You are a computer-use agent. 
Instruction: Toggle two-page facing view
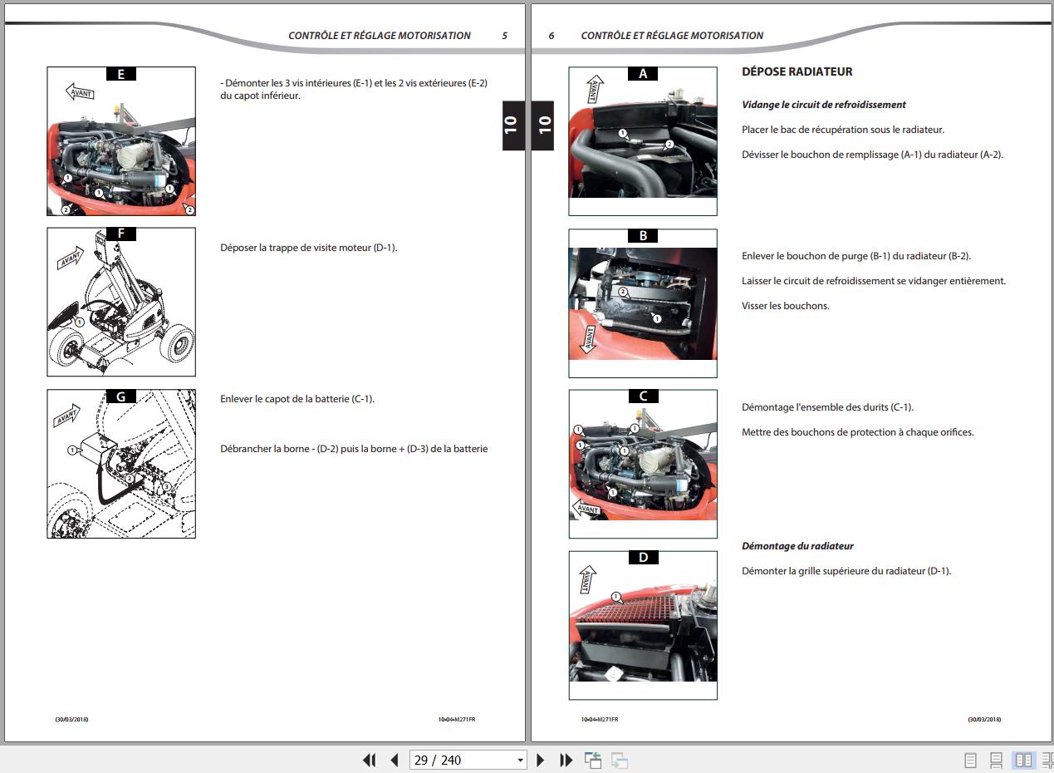(1024, 760)
